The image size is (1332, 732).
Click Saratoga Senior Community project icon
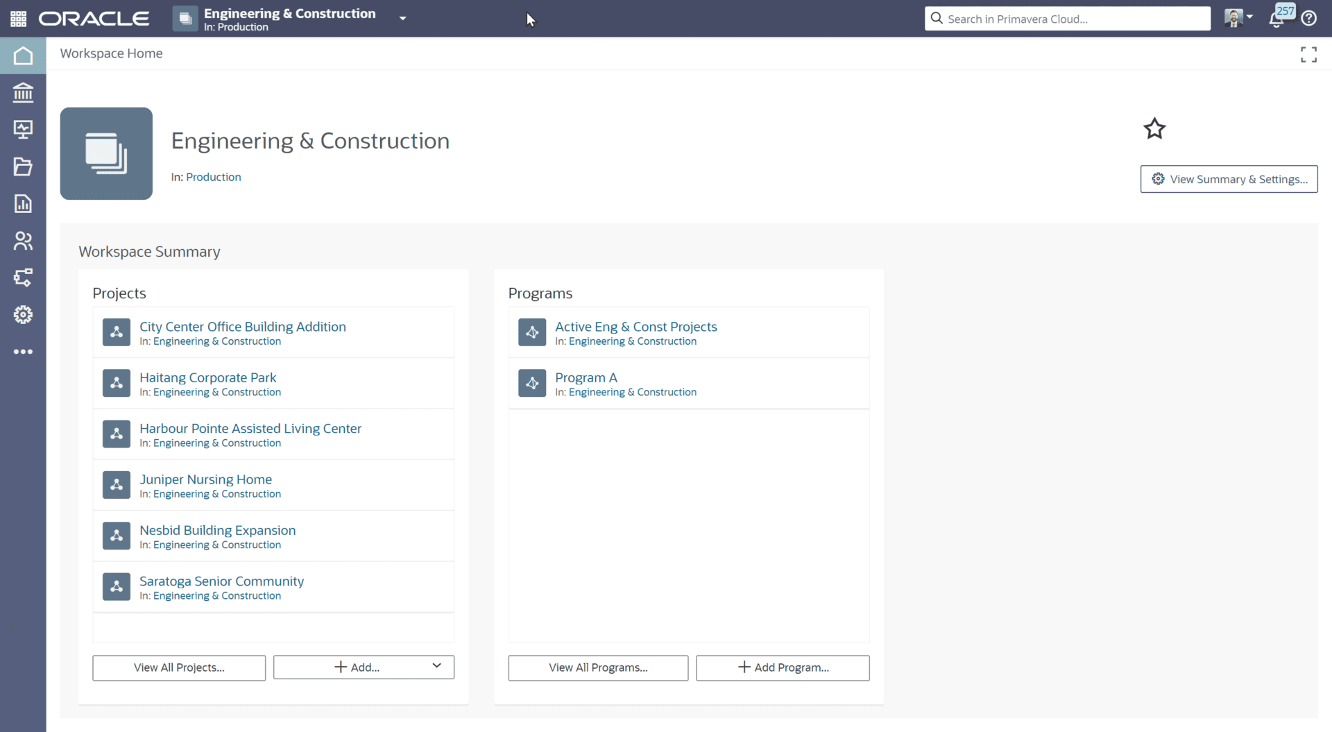[117, 586]
